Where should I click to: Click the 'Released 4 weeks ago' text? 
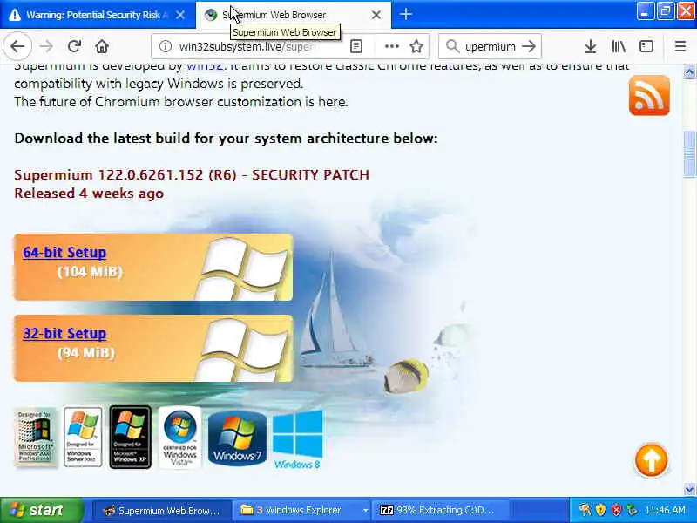click(89, 194)
